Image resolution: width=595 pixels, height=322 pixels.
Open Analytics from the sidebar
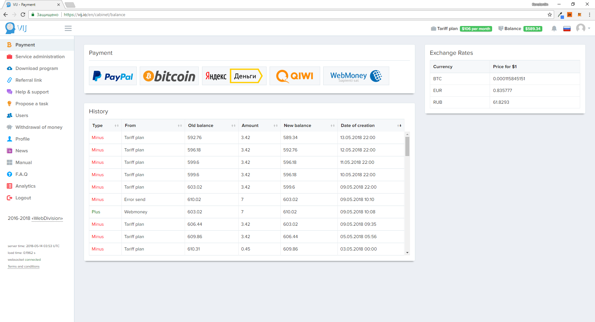pyautogui.click(x=25, y=186)
